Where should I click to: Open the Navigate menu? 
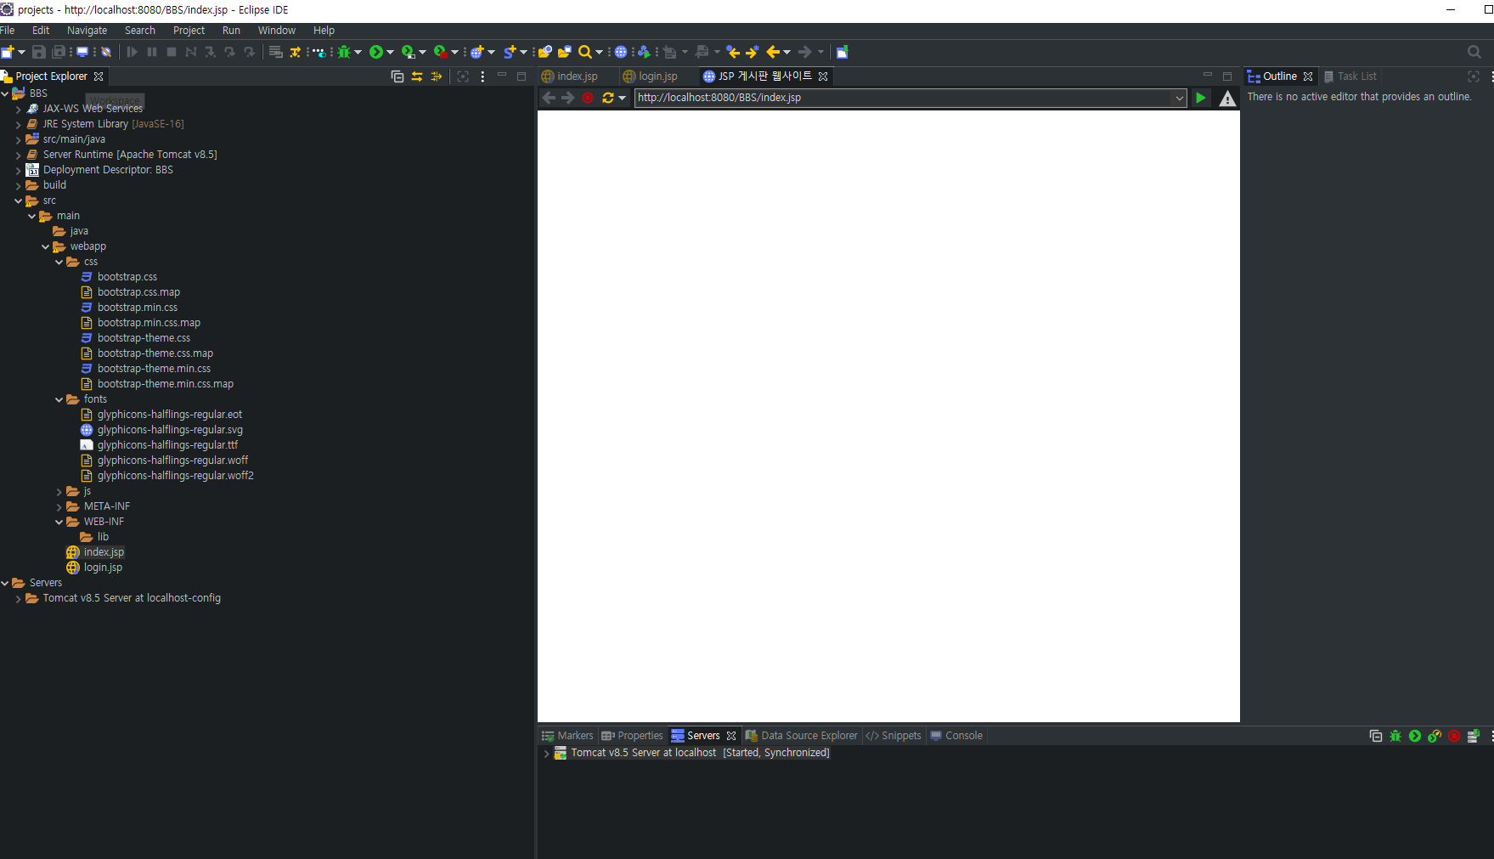(87, 31)
